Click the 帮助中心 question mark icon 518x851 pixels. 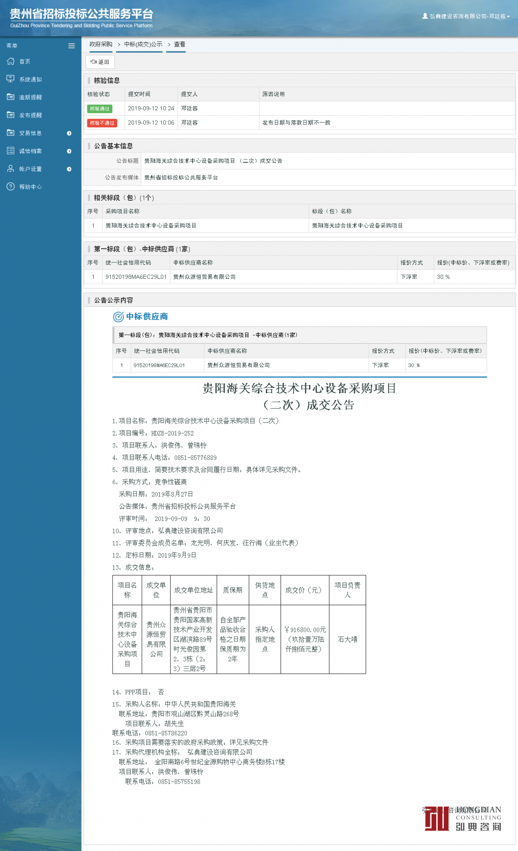[x=11, y=186]
